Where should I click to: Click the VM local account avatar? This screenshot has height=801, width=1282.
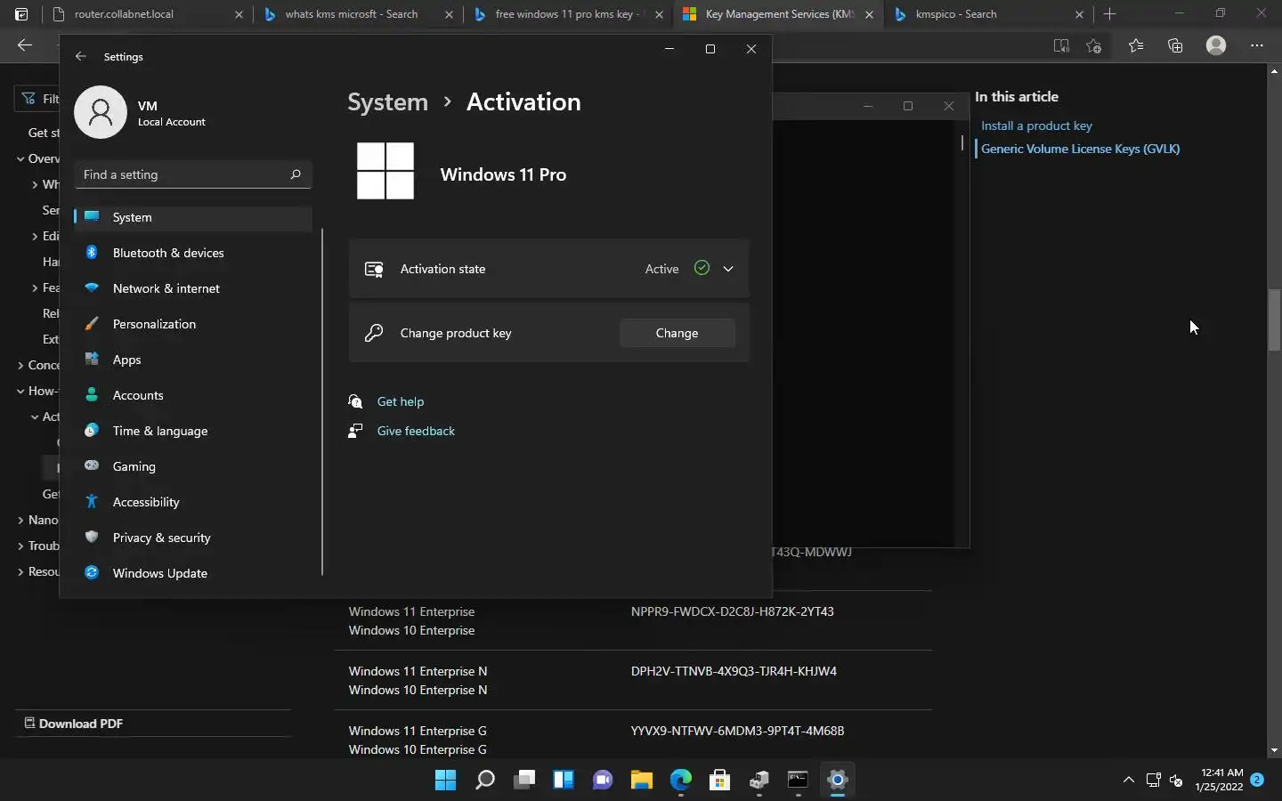101,112
